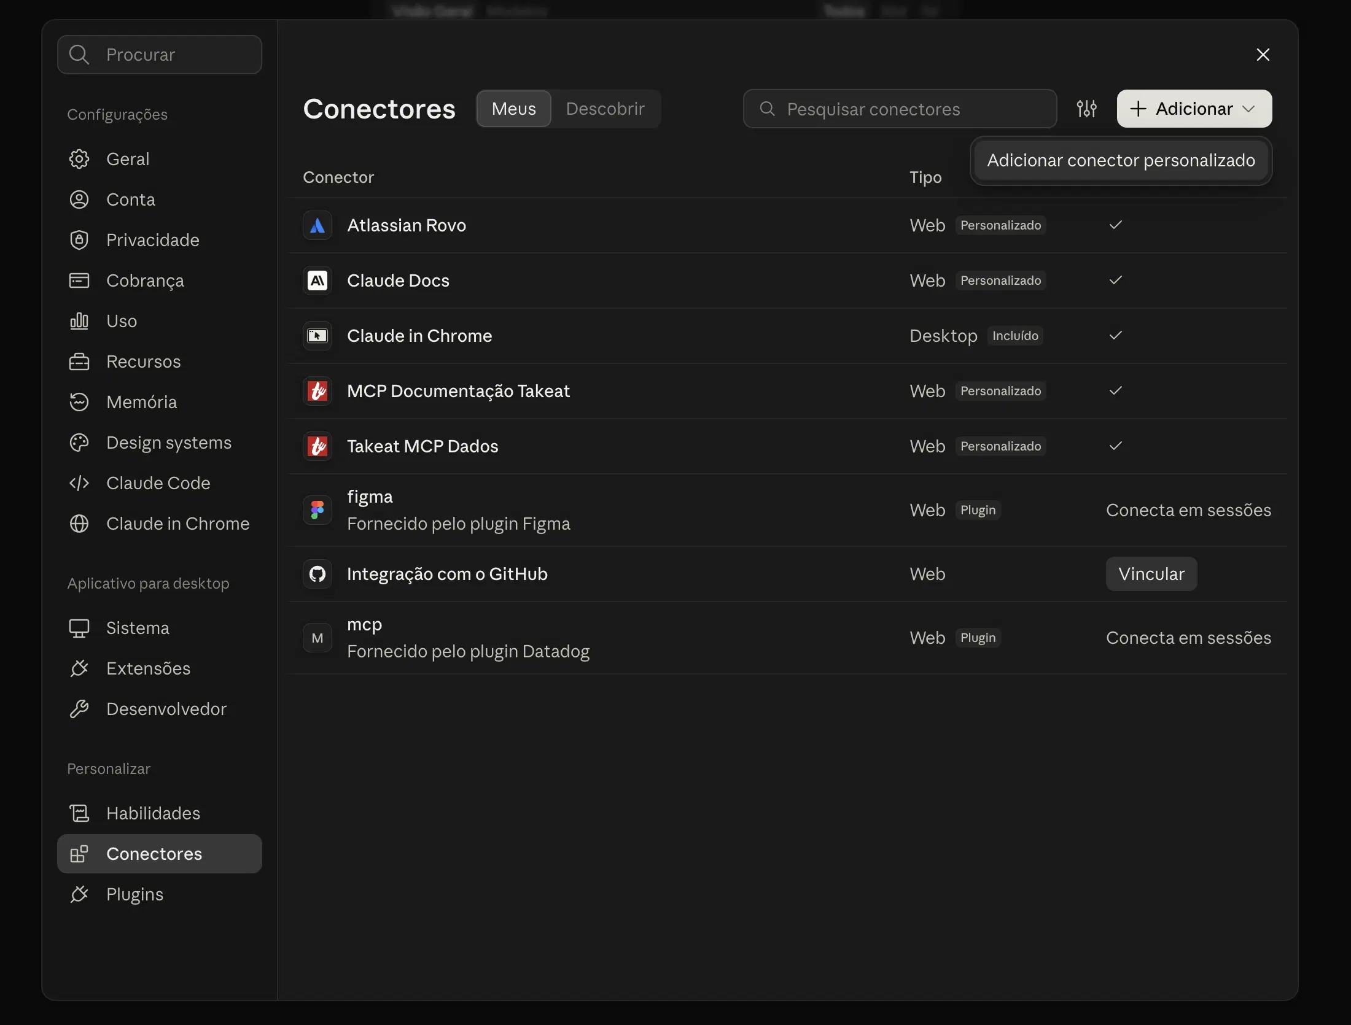Open the connector filter sliders icon

pos(1086,109)
